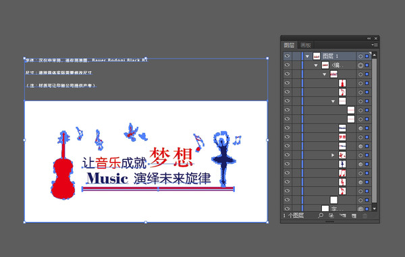Click the Create New Sublayer icon

[343, 215]
